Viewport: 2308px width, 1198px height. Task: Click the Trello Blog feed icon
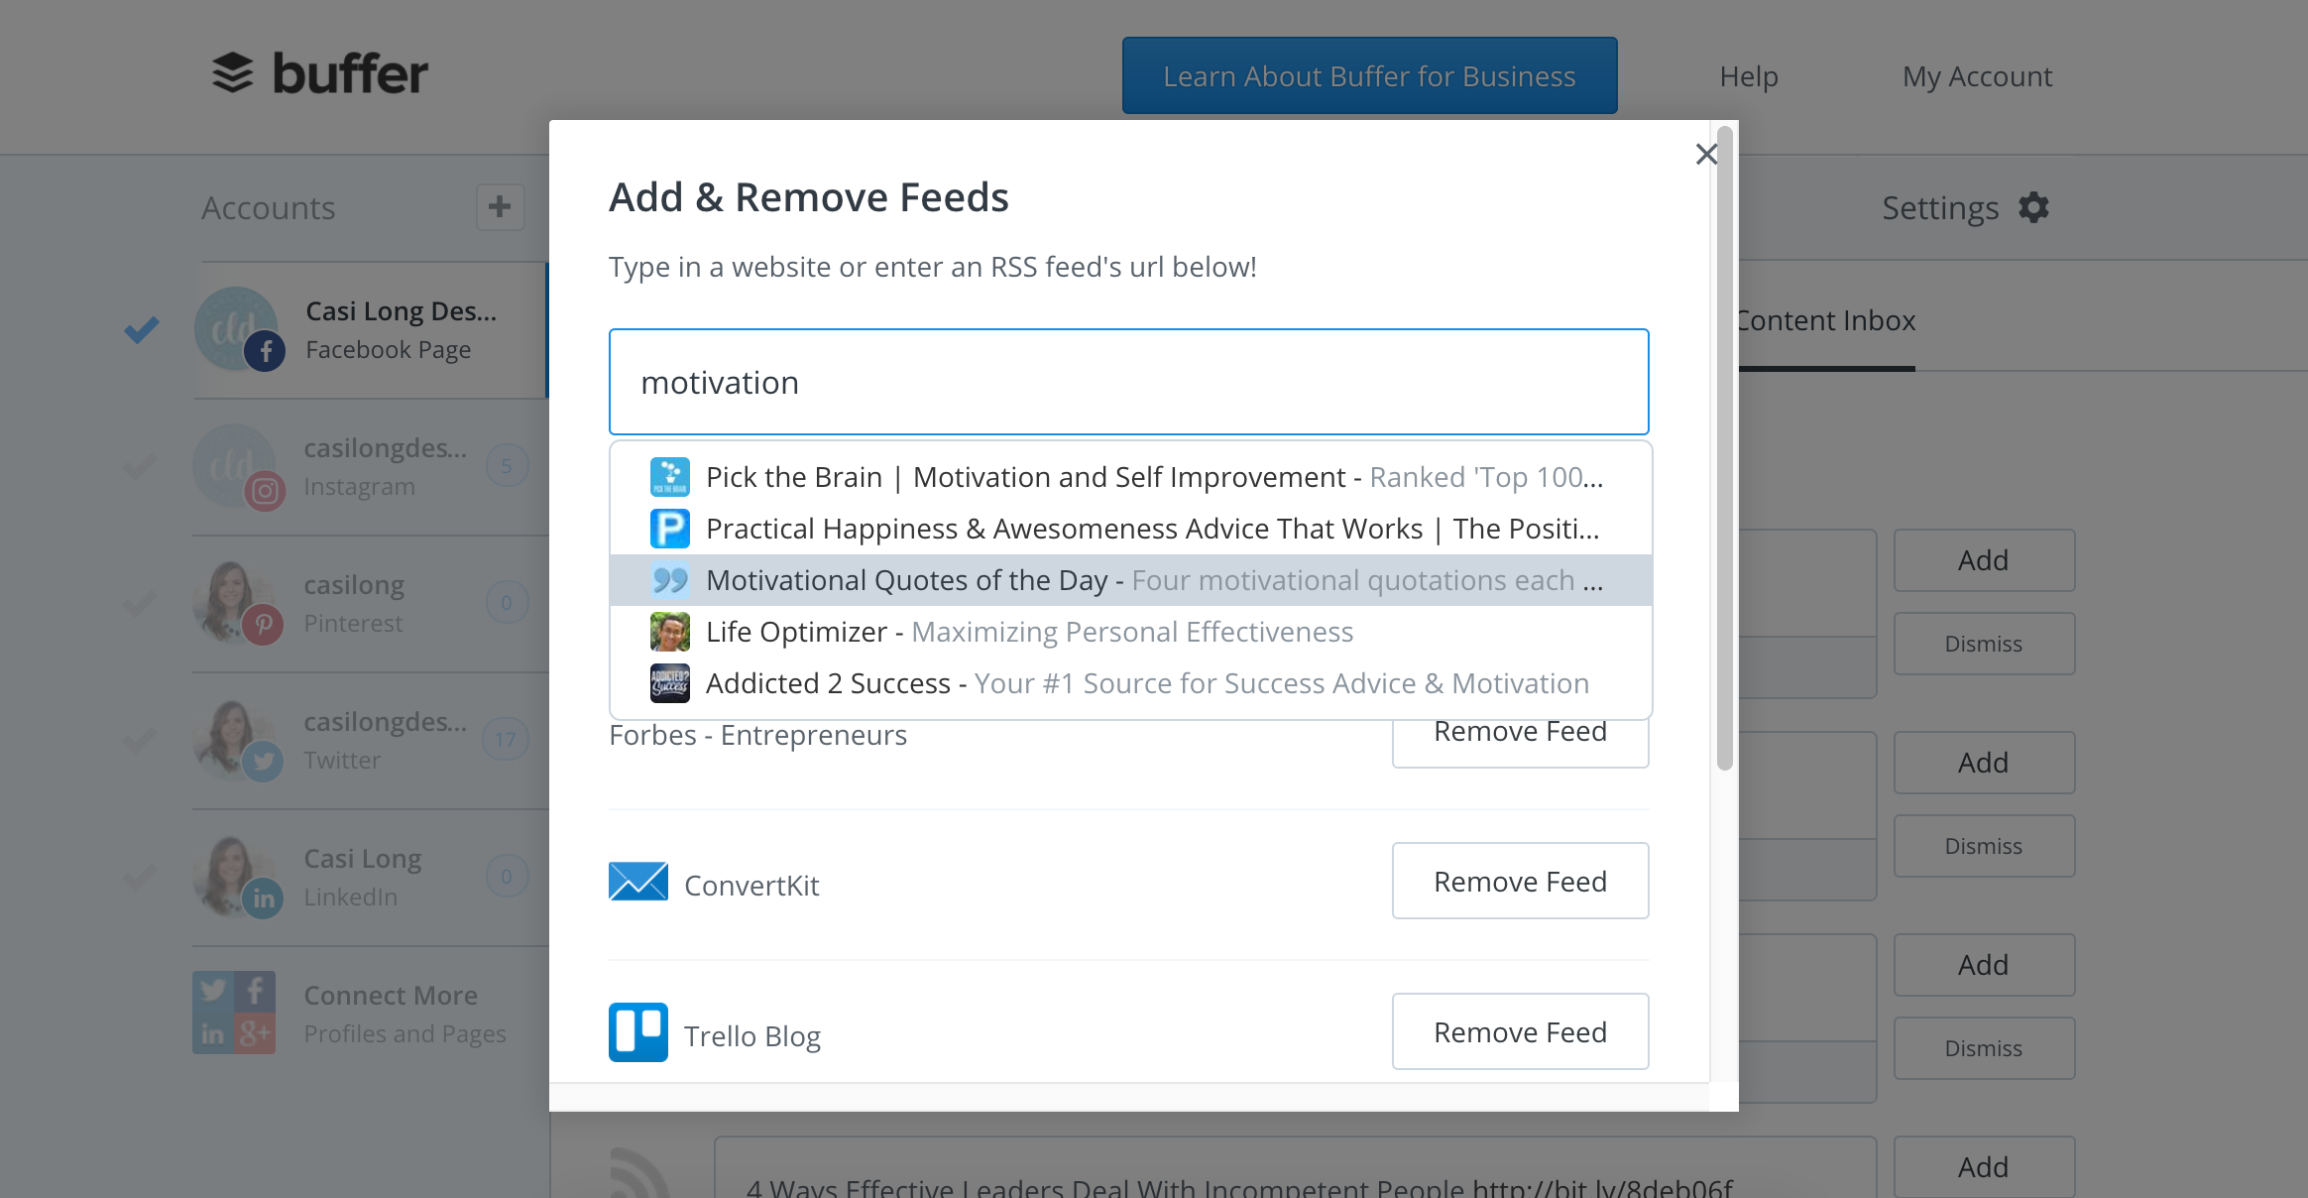pyautogui.click(x=637, y=1032)
